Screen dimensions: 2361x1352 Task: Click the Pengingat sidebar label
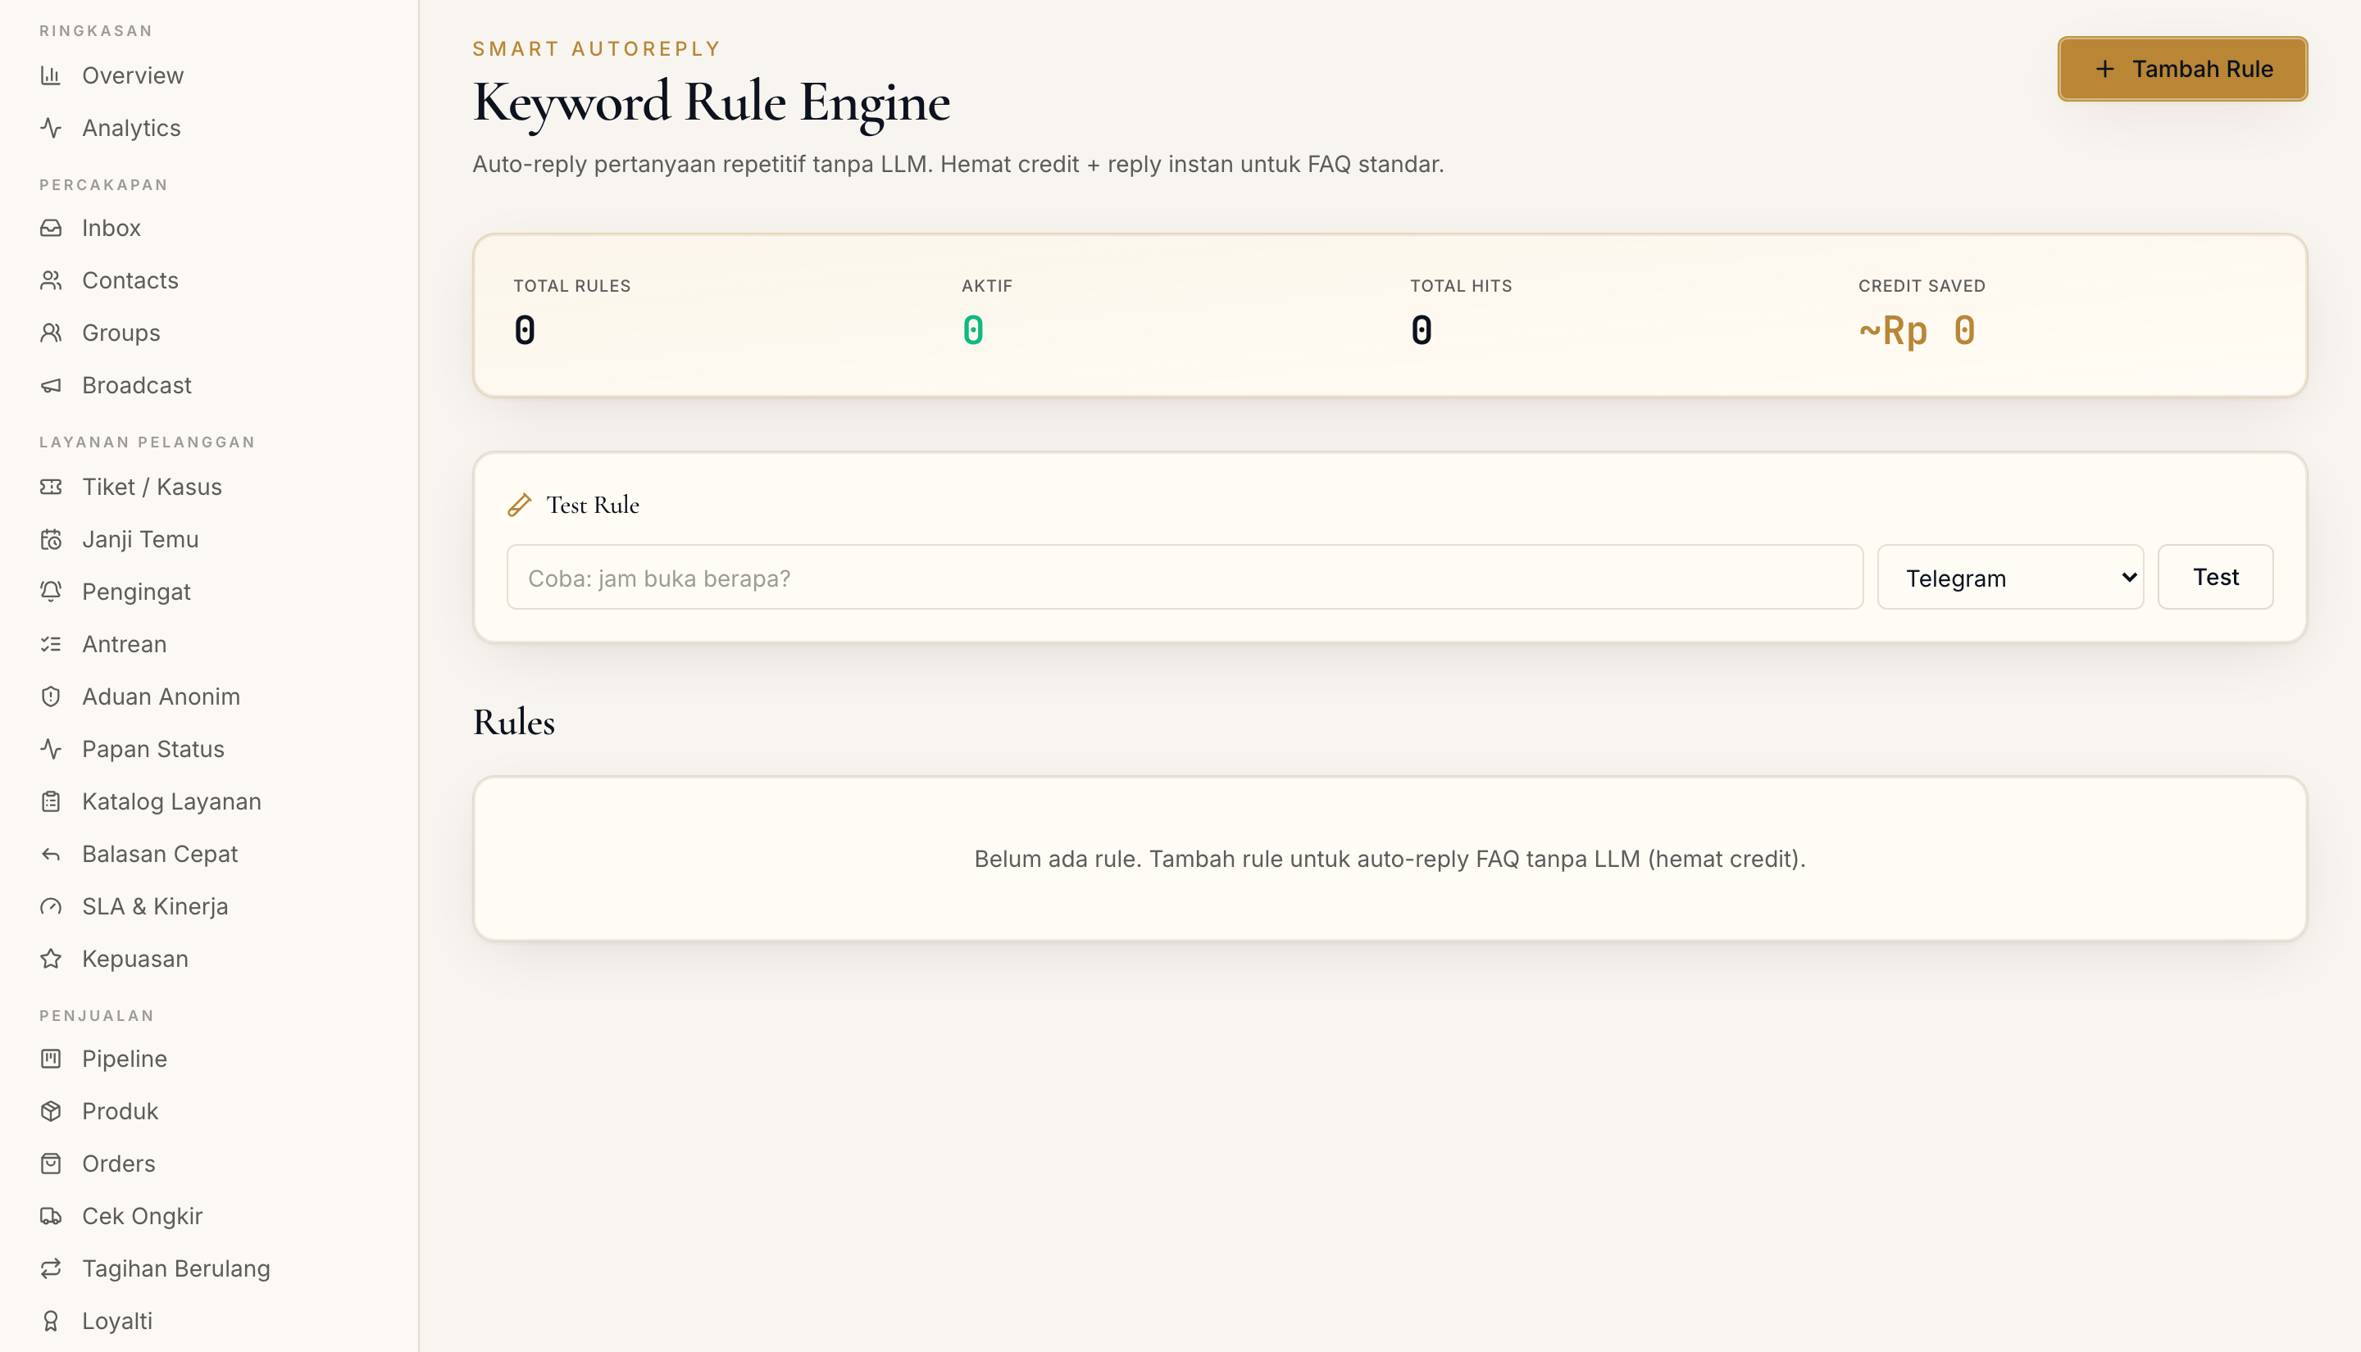[x=137, y=592]
